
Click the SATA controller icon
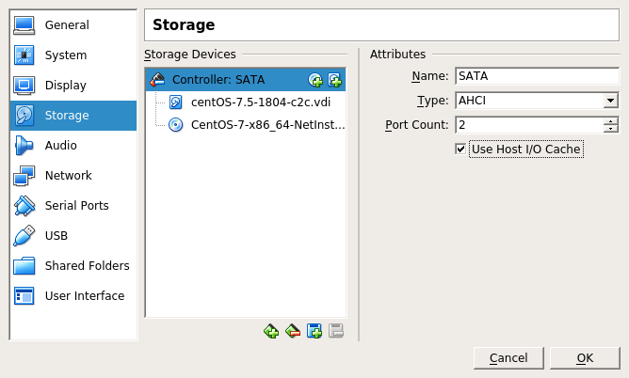point(157,80)
